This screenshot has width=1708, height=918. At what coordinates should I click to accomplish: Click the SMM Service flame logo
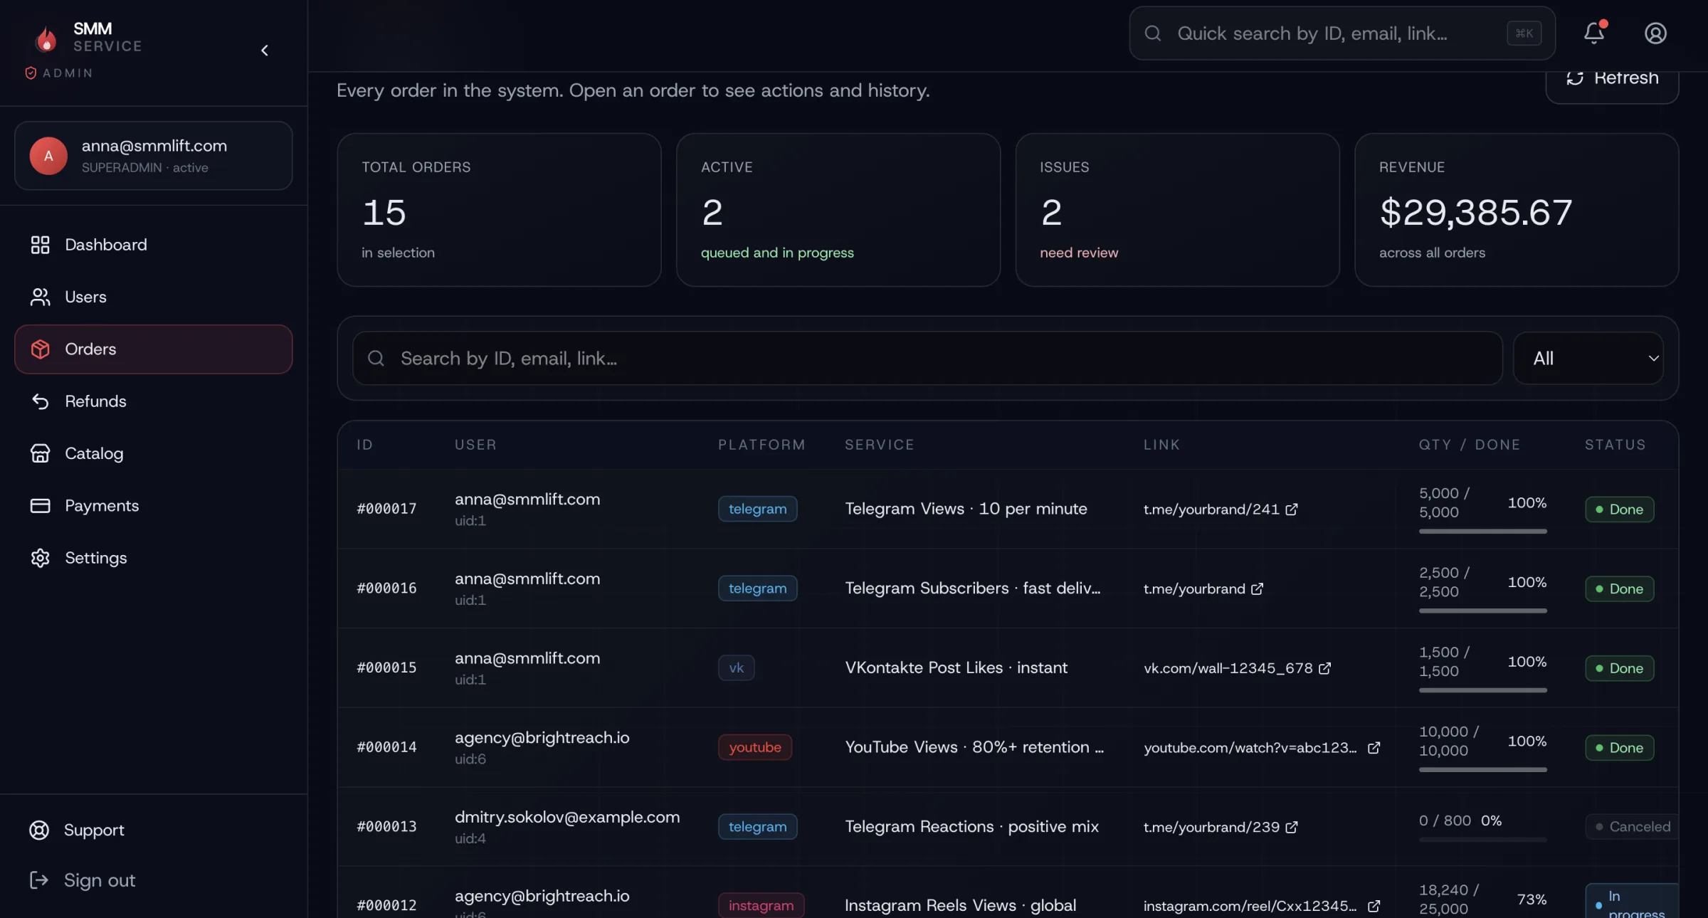[46, 38]
